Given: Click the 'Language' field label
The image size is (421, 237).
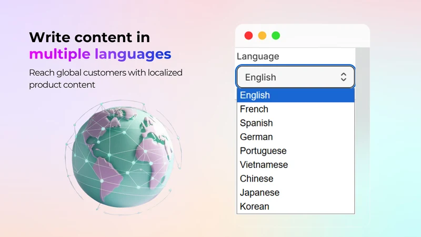Looking at the screenshot, I should [x=258, y=56].
